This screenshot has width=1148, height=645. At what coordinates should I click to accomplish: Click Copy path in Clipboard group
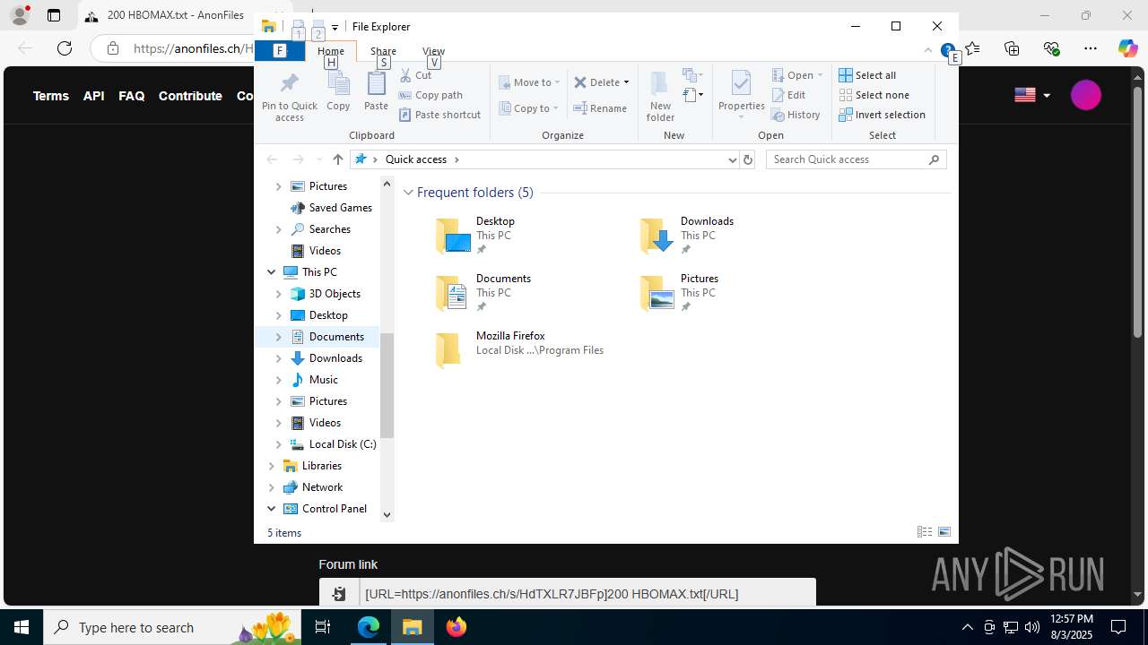(431, 95)
